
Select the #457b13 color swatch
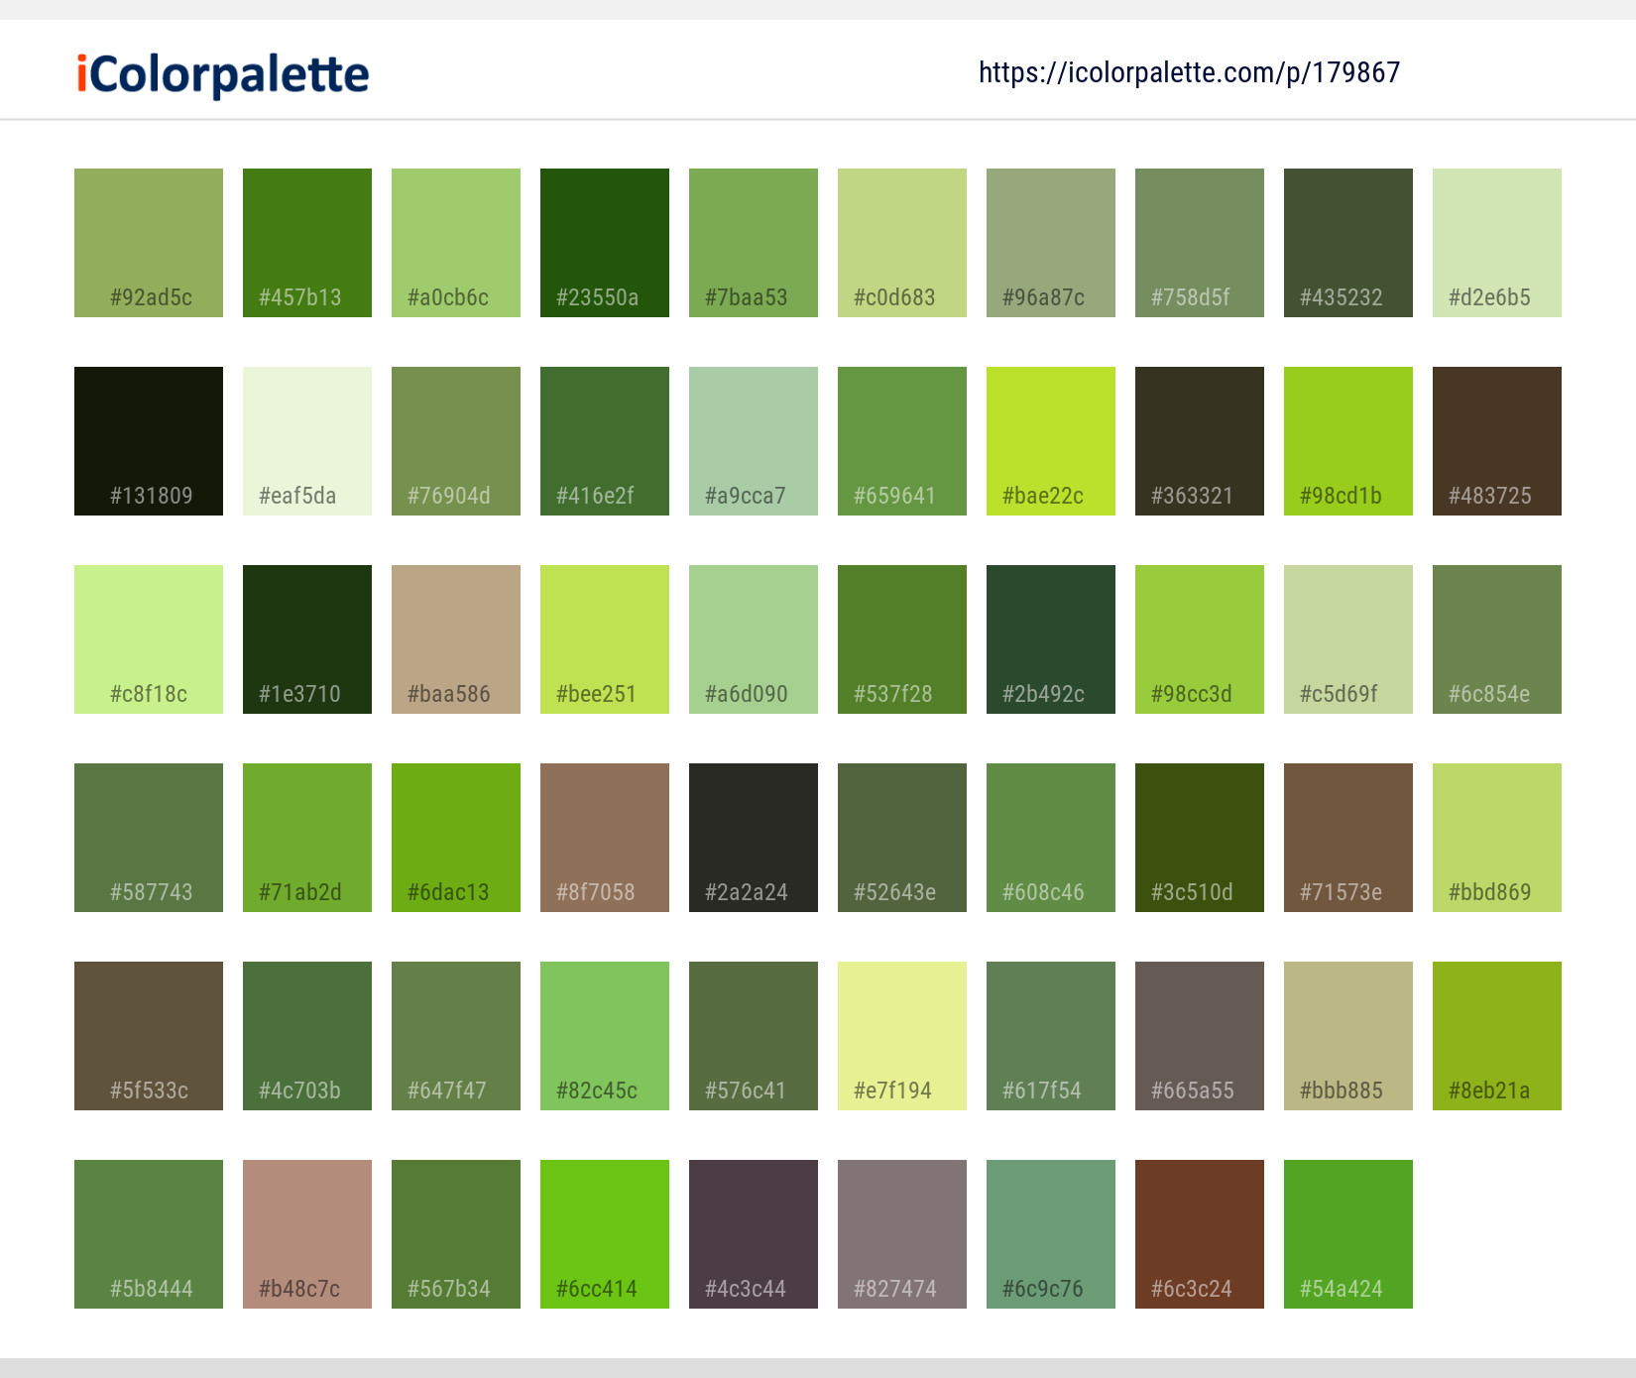tap(307, 243)
